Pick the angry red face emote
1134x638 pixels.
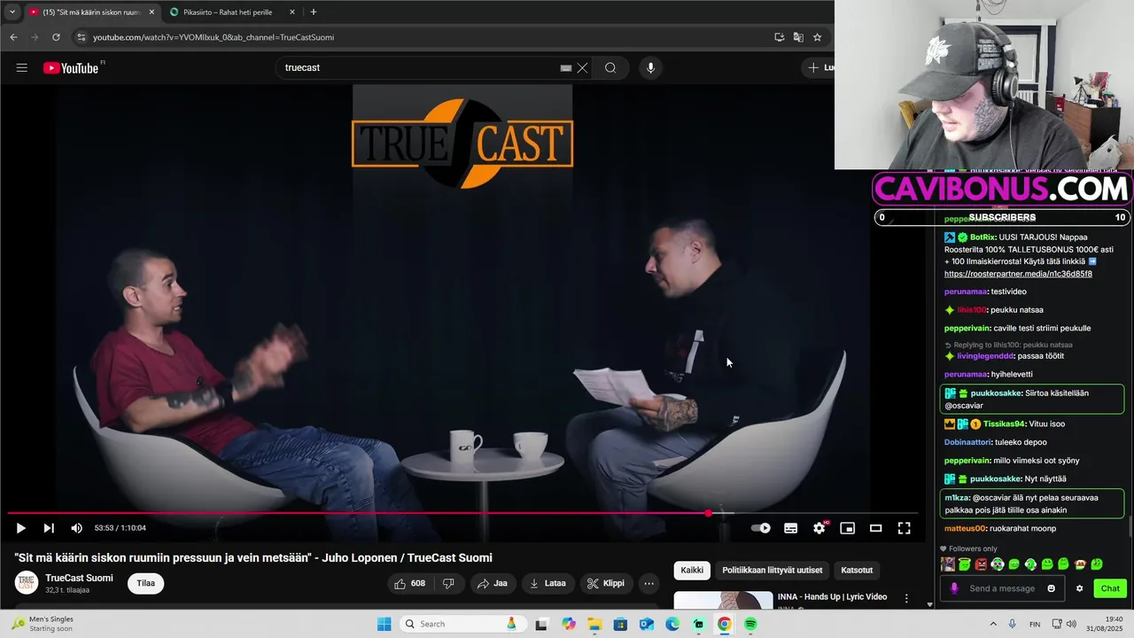click(x=981, y=564)
